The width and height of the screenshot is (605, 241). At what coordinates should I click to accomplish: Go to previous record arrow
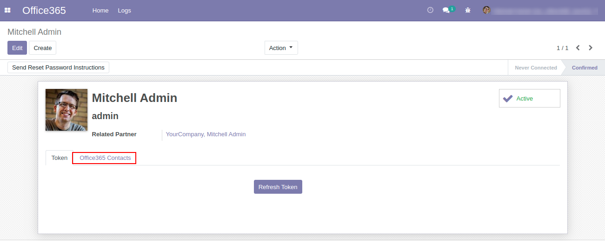point(578,48)
